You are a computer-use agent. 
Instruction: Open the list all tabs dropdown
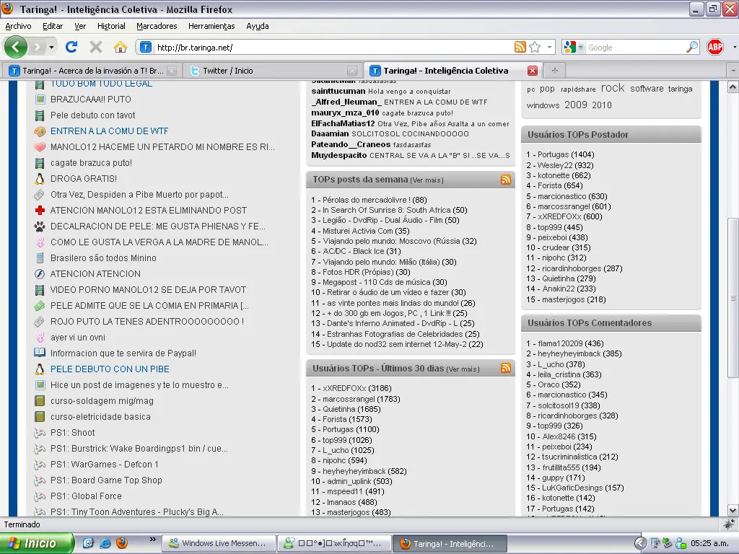pyautogui.click(x=733, y=71)
